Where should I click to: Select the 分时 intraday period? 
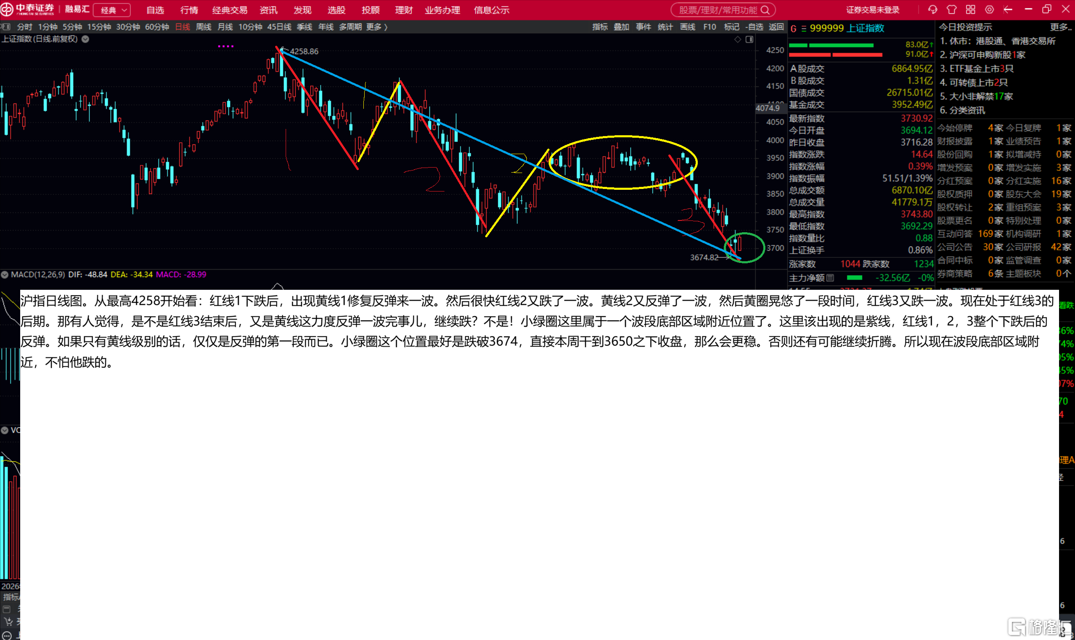pos(25,27)
